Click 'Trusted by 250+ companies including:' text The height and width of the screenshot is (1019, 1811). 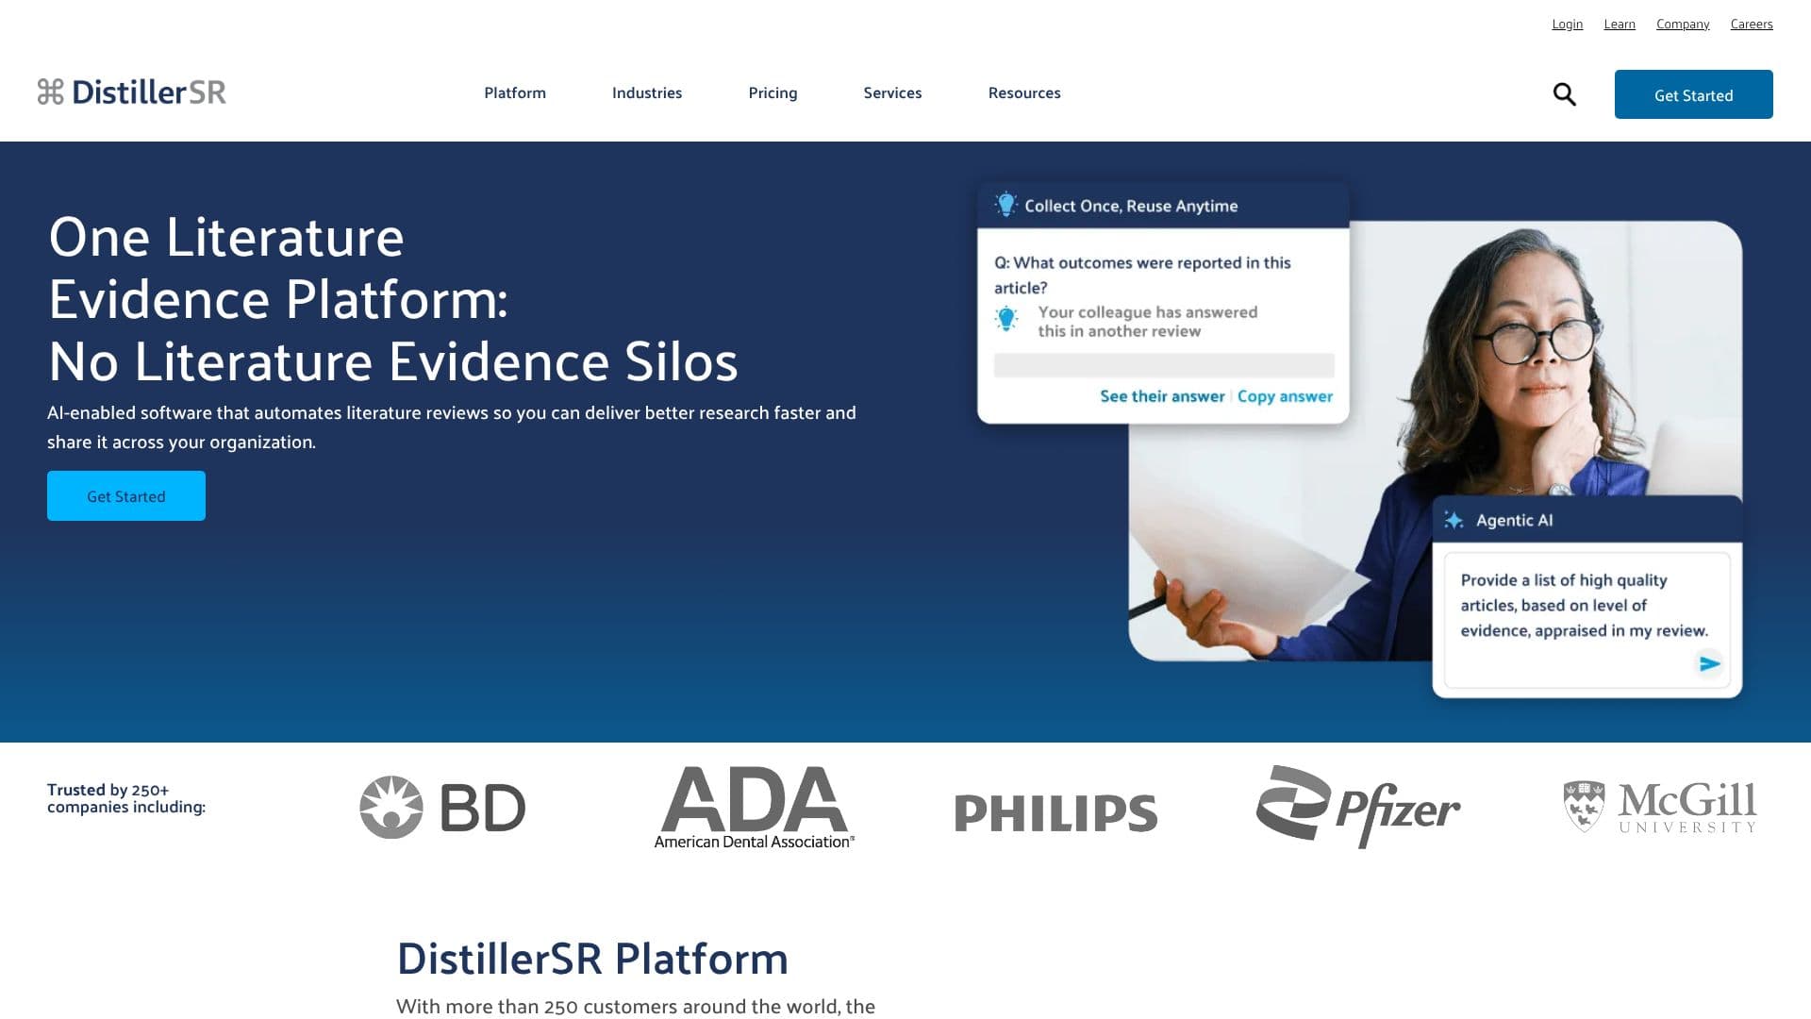click(126, 798)
